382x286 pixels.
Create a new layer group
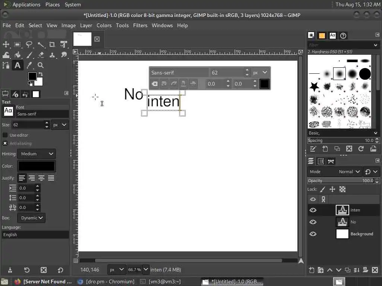321,270
